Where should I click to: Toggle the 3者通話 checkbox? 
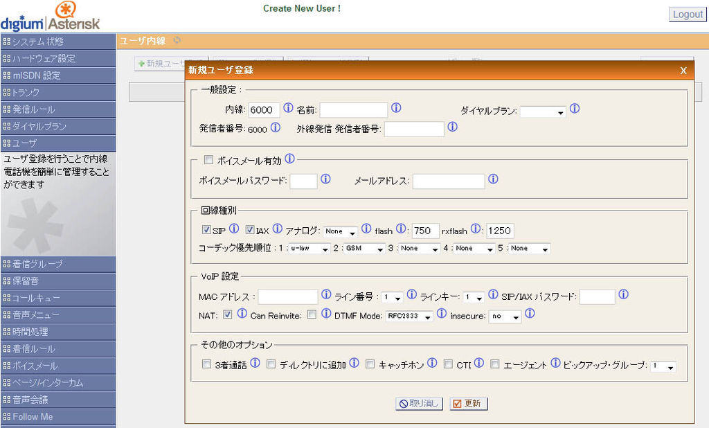pyautogui.click(x=206, y=364)
